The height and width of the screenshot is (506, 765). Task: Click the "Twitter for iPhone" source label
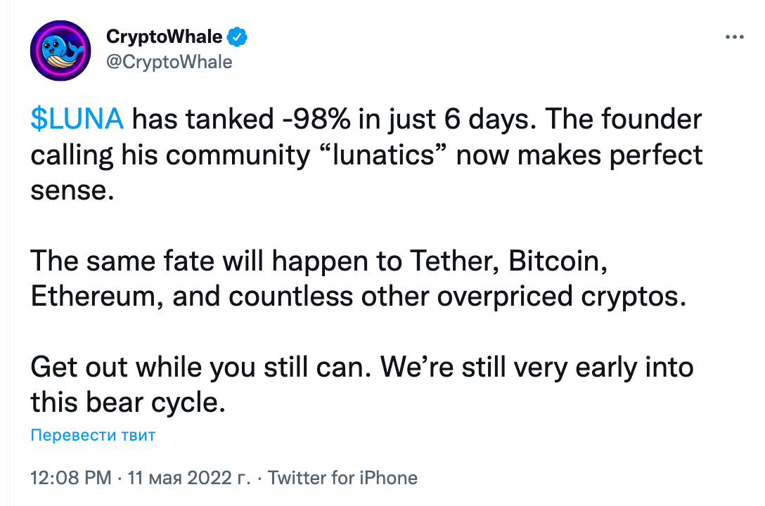tap(342, 479)
